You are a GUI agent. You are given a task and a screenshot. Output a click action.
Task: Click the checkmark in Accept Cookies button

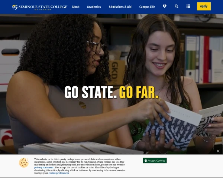pos(146,161)
